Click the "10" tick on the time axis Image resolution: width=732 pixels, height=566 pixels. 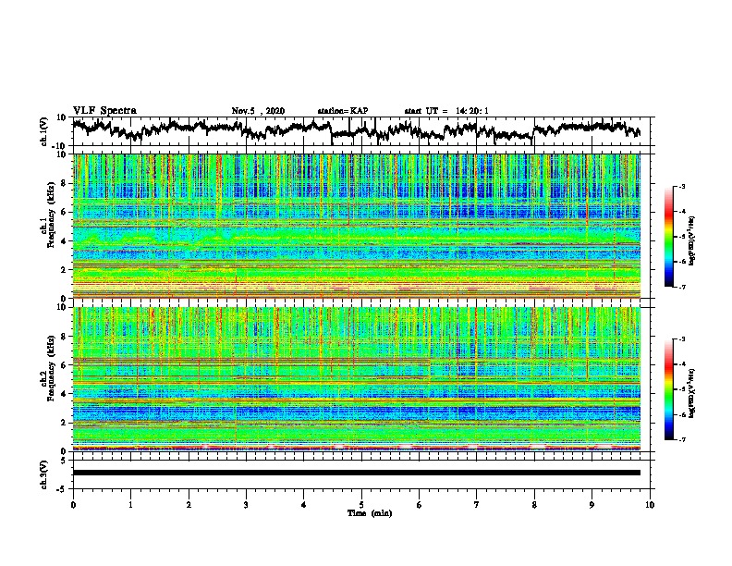click(650, 505)
